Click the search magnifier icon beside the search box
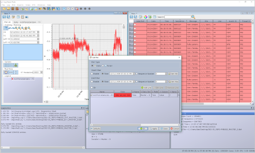This screenshot has width=255, height=153. [x=193, y=17]
